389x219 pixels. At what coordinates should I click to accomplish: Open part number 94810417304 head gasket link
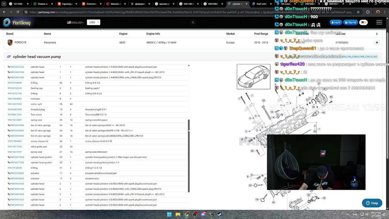pos(17,157)
